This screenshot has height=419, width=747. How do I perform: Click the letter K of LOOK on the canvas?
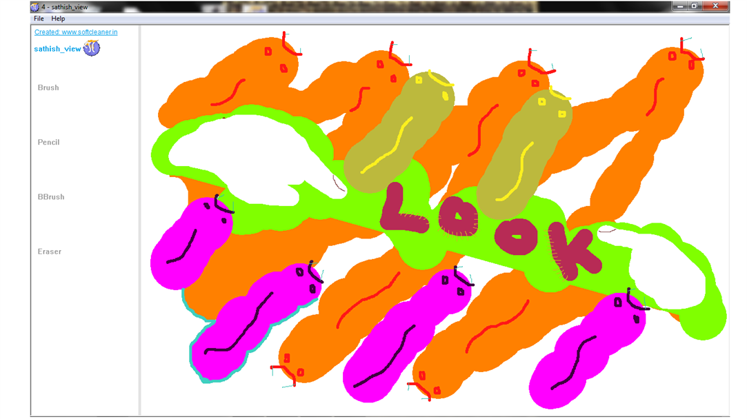click(x=572, y=250)
